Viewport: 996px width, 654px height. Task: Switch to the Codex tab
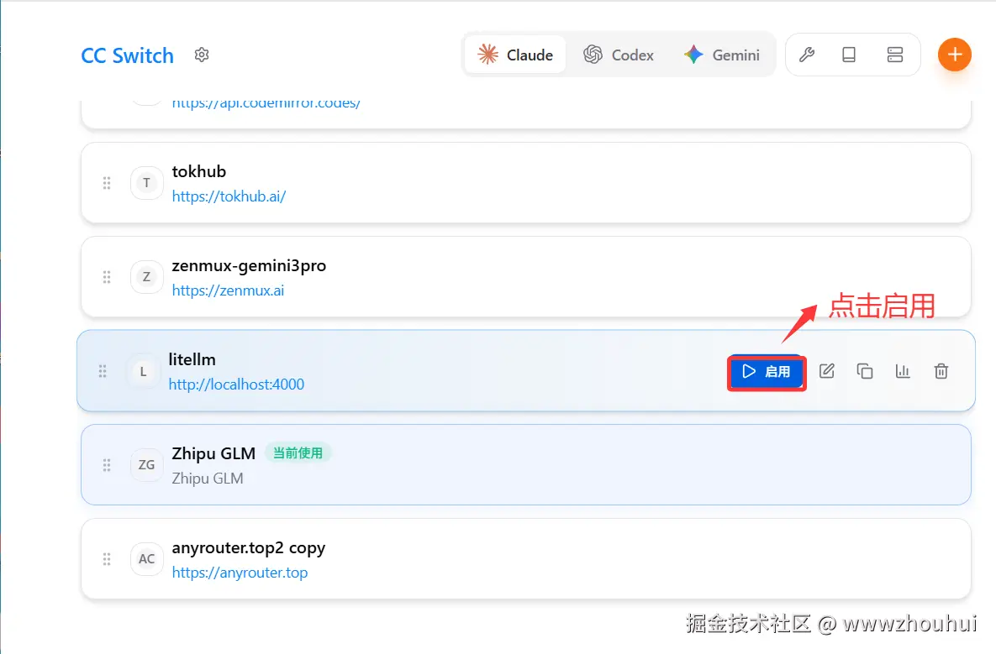[619, 55]
